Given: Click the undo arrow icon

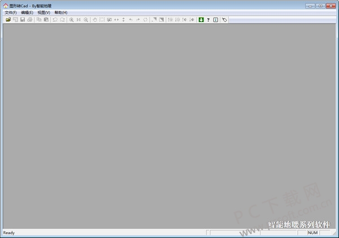Looking at the screenshot, I should [55, 20].
